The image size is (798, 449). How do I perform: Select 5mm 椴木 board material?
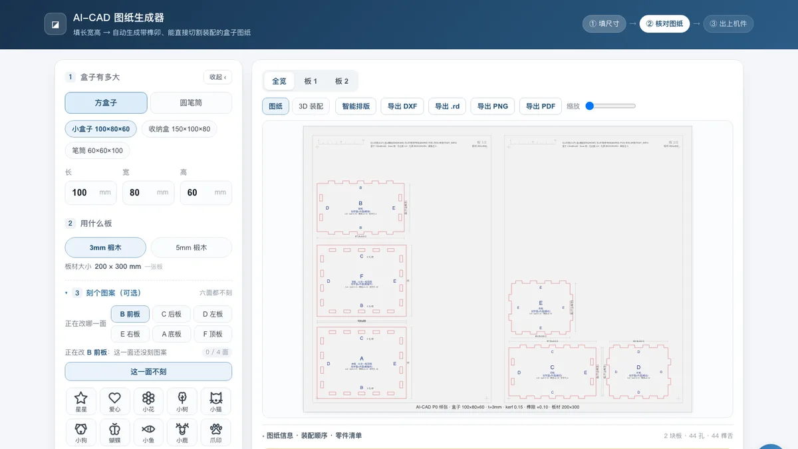[192, 247]
